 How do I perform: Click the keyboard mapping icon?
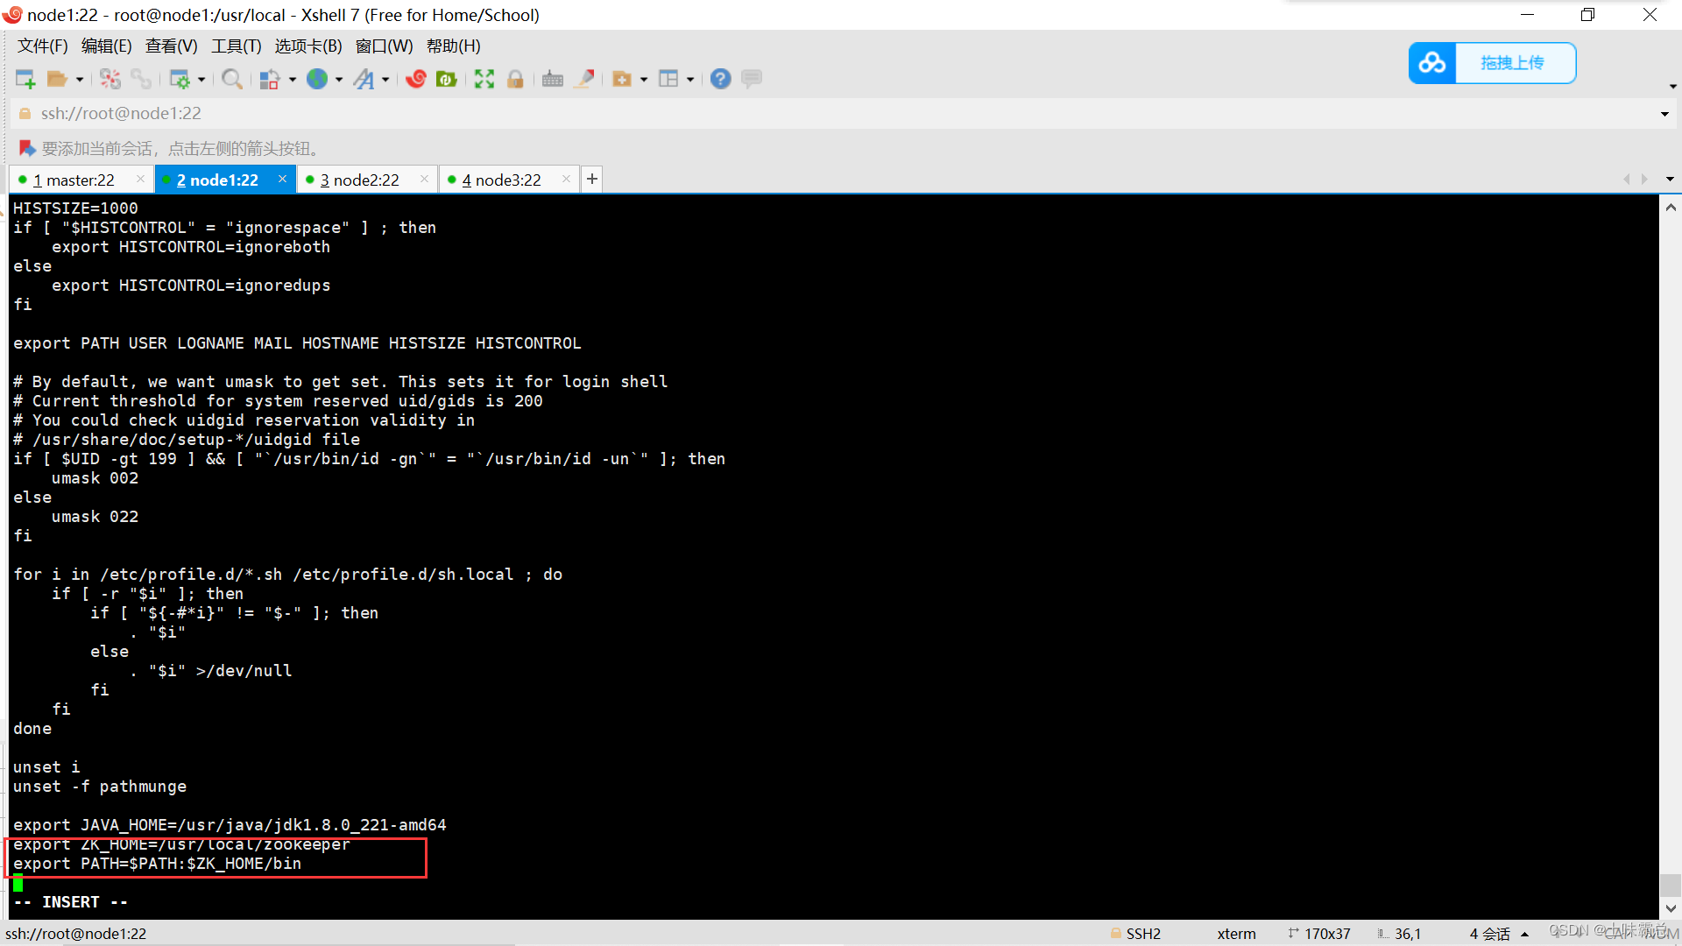tap(552, 80)
